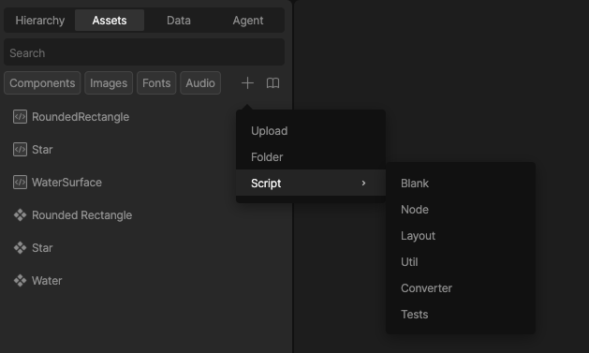
Task: Switch to the Assets tab
Action: click(x=110, y=21)
